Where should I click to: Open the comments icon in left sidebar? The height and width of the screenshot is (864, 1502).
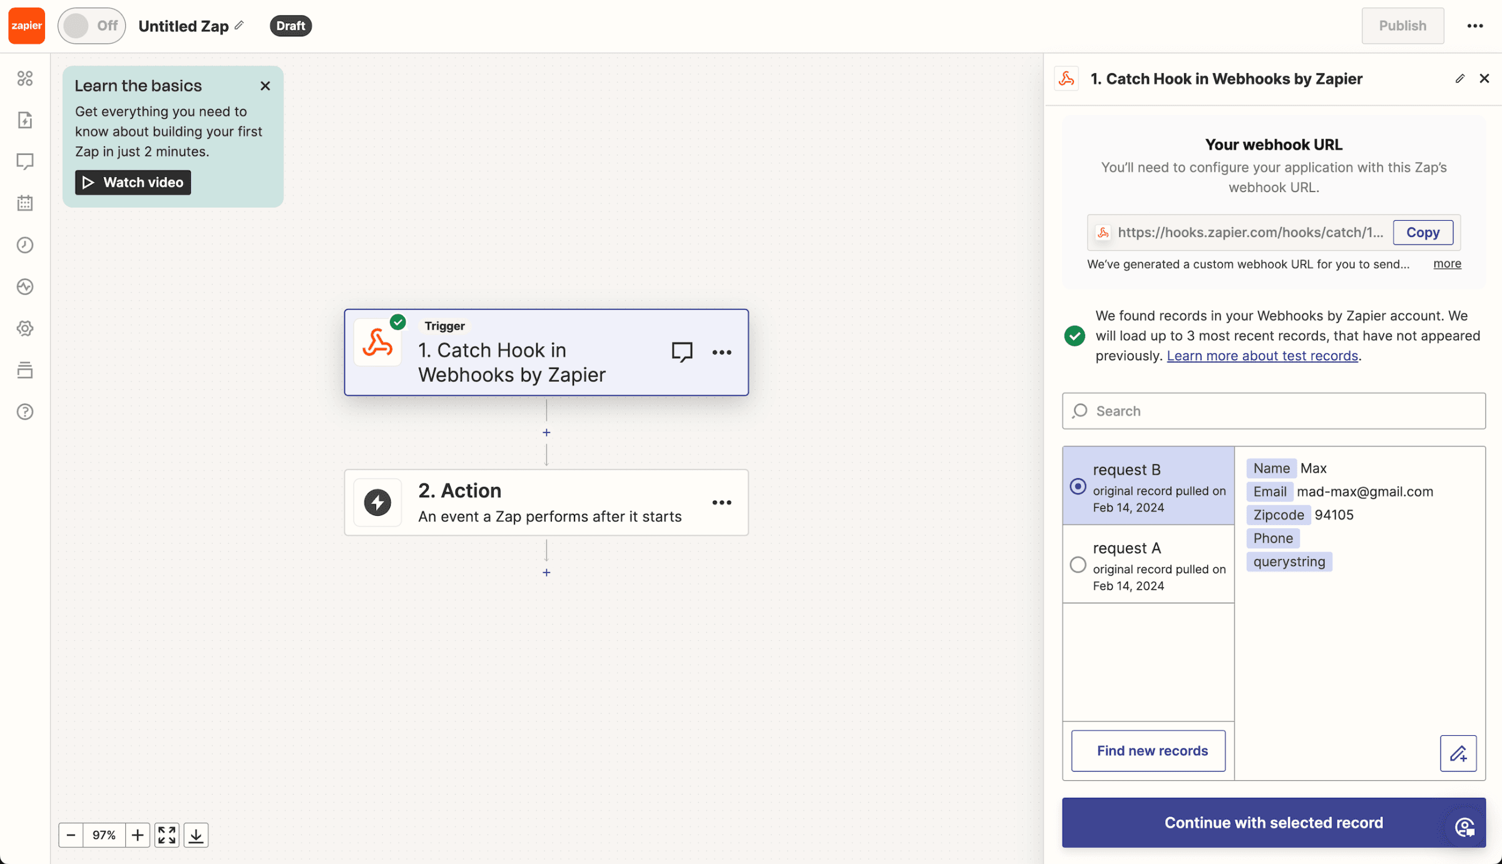point(25,161)
